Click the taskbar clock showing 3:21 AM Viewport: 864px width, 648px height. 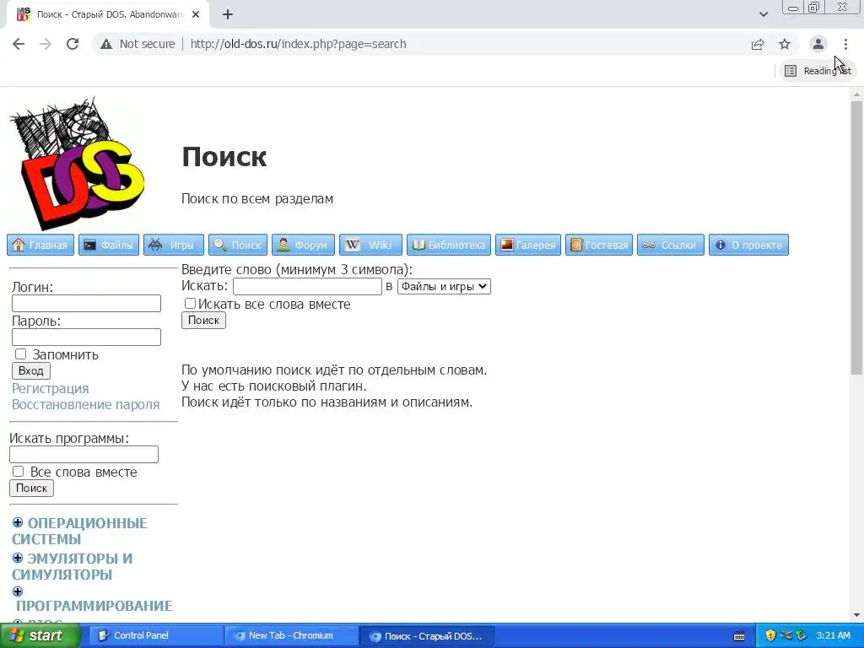(834, 636)
